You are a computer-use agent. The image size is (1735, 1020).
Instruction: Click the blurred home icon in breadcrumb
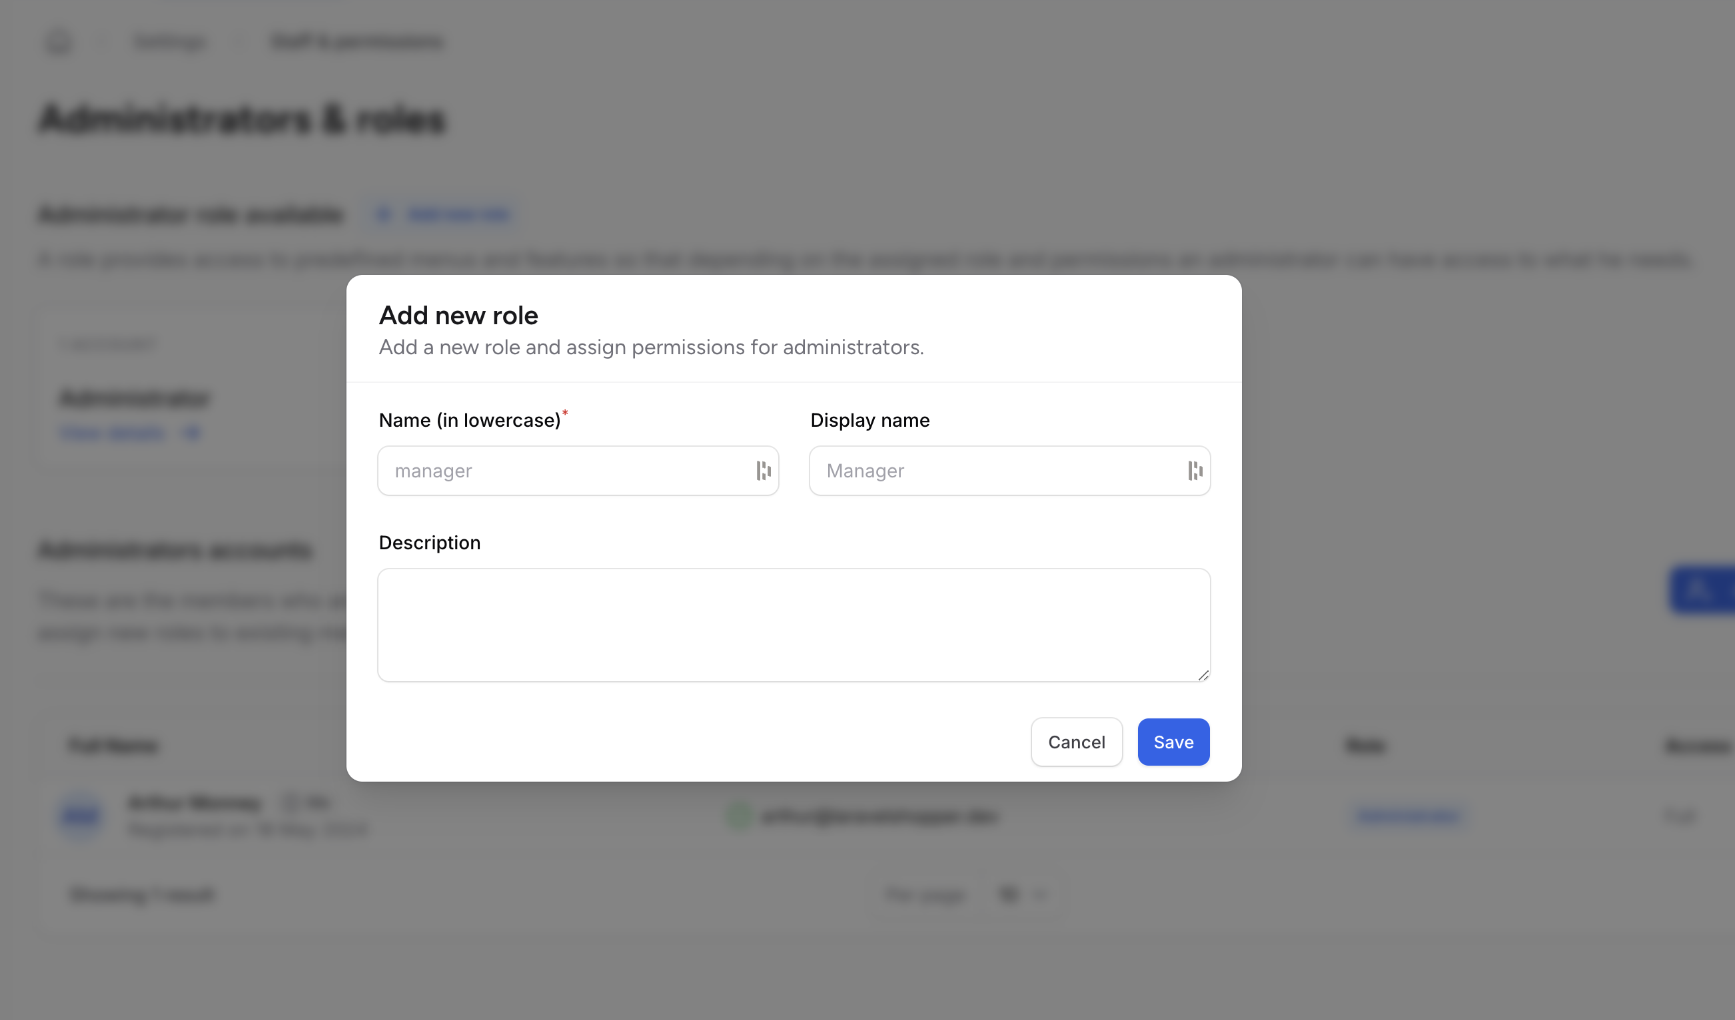59,42
